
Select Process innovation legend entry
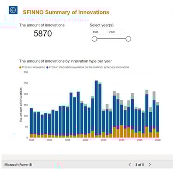[x=32, y=67]
